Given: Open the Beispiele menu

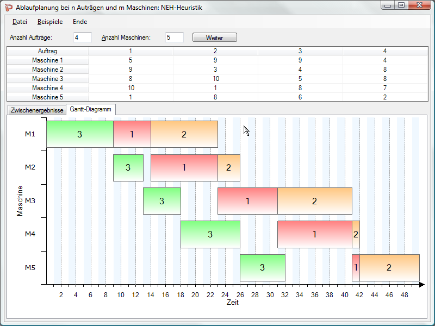Looking at the screenshot, I should point(49,22).
